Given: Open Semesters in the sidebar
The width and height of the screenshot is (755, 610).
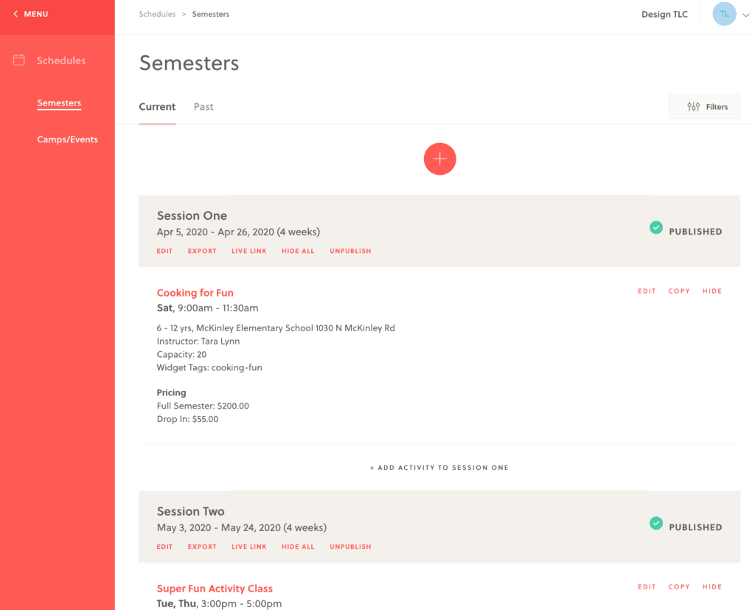Looking at the screenshot, I should (59, 103).
